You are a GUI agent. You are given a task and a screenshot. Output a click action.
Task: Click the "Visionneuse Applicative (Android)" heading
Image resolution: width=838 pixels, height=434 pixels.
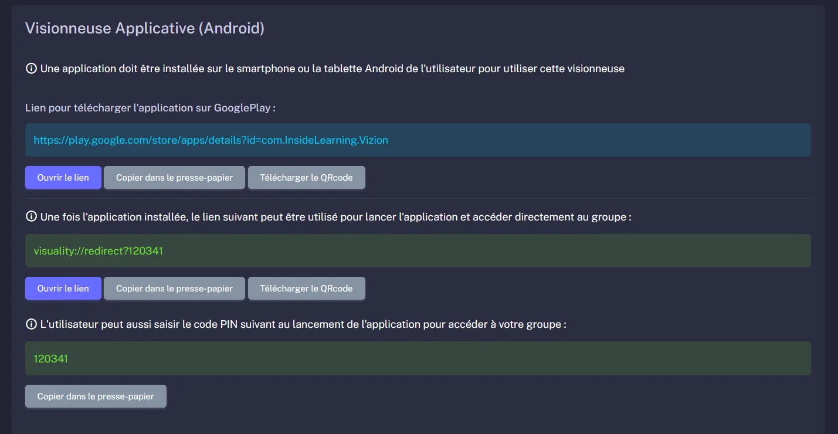pos(144,28)
